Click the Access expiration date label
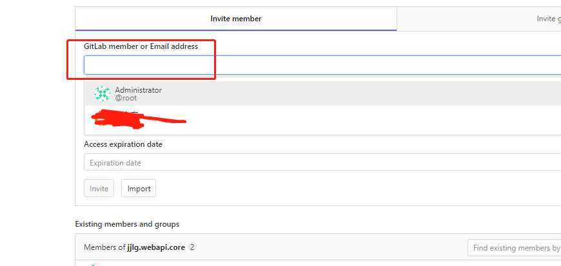 (123, 144)
